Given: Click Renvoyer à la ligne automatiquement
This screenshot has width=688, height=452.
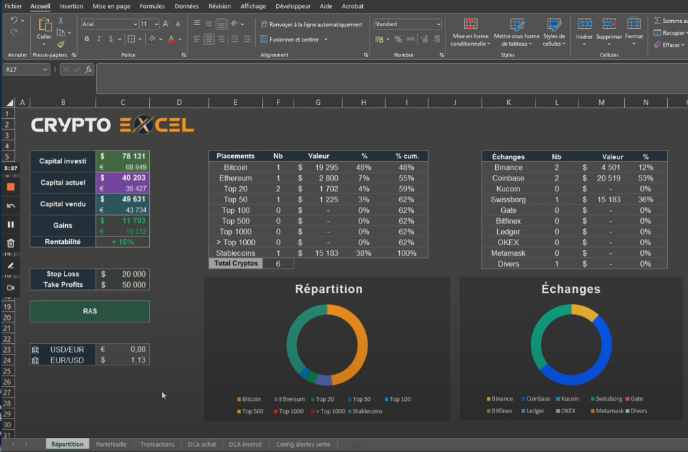Looking at the screenshot, I should point(310,24).
